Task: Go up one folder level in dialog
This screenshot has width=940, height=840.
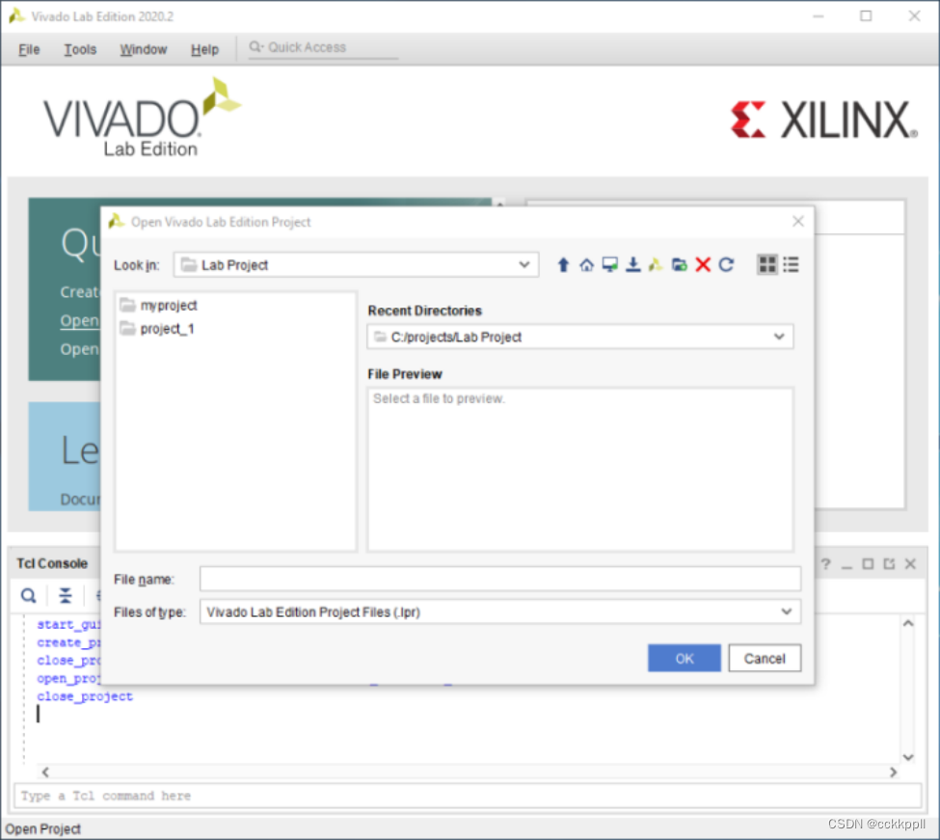Action: click(563, 264)
